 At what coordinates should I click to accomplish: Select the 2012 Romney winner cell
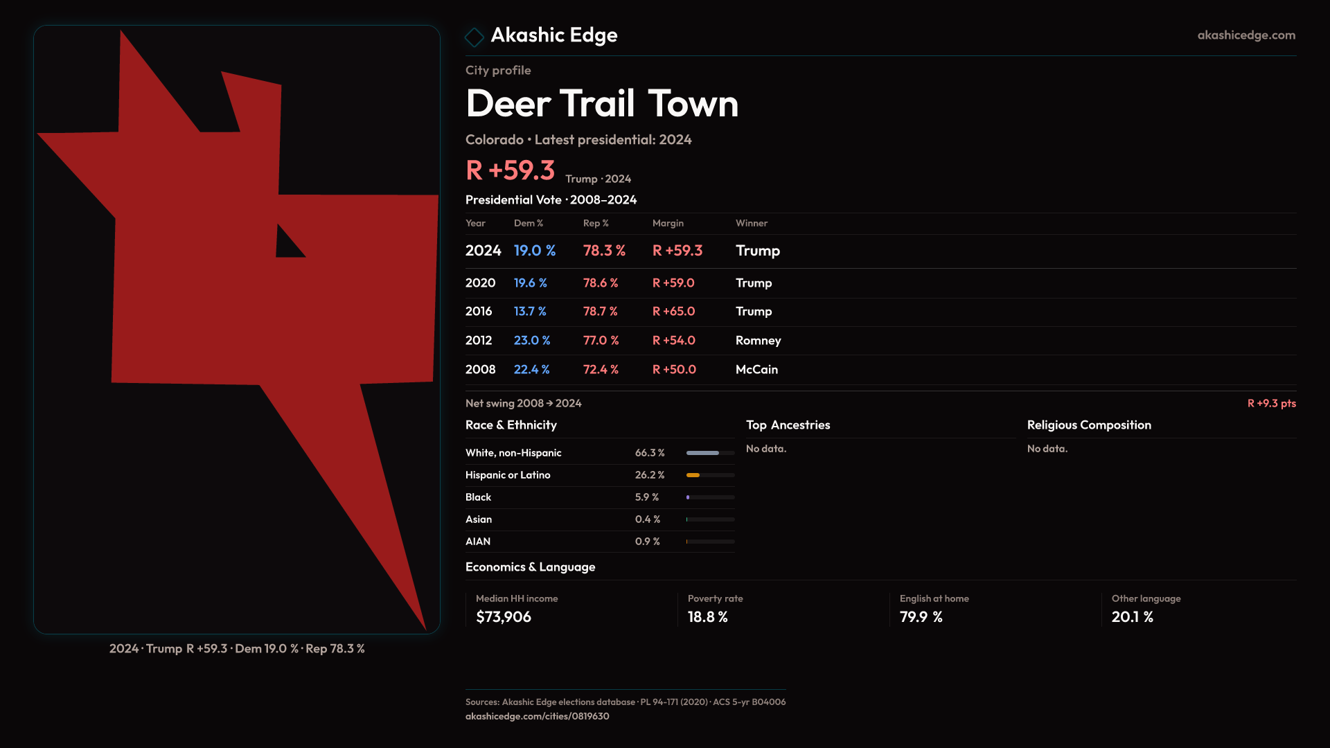(x=758, y=341)
